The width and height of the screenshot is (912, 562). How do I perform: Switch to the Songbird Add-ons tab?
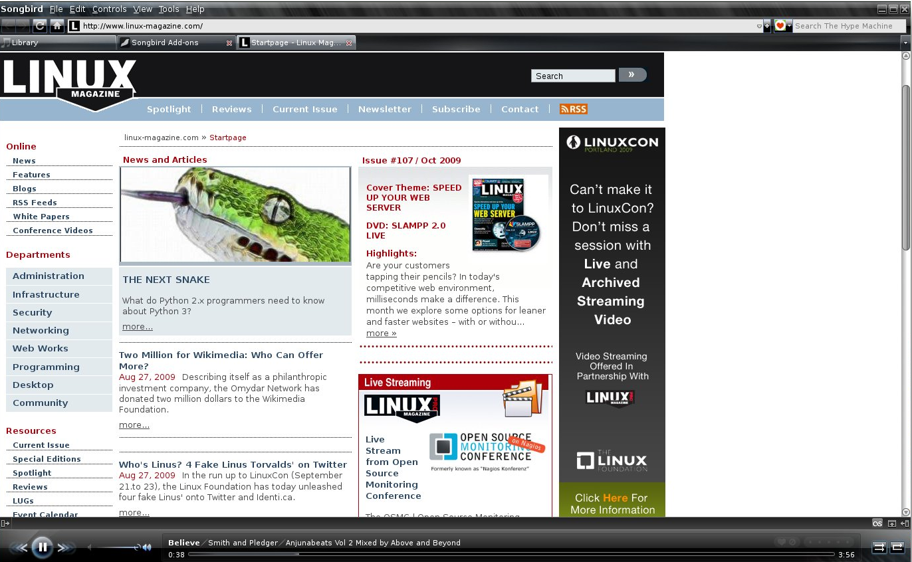click(x=177, y=43)
